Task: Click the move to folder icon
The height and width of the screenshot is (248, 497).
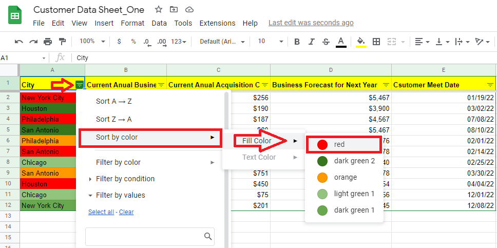Action: (174, 10)
